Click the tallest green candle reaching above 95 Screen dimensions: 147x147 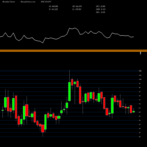click(x=69, y=91)
